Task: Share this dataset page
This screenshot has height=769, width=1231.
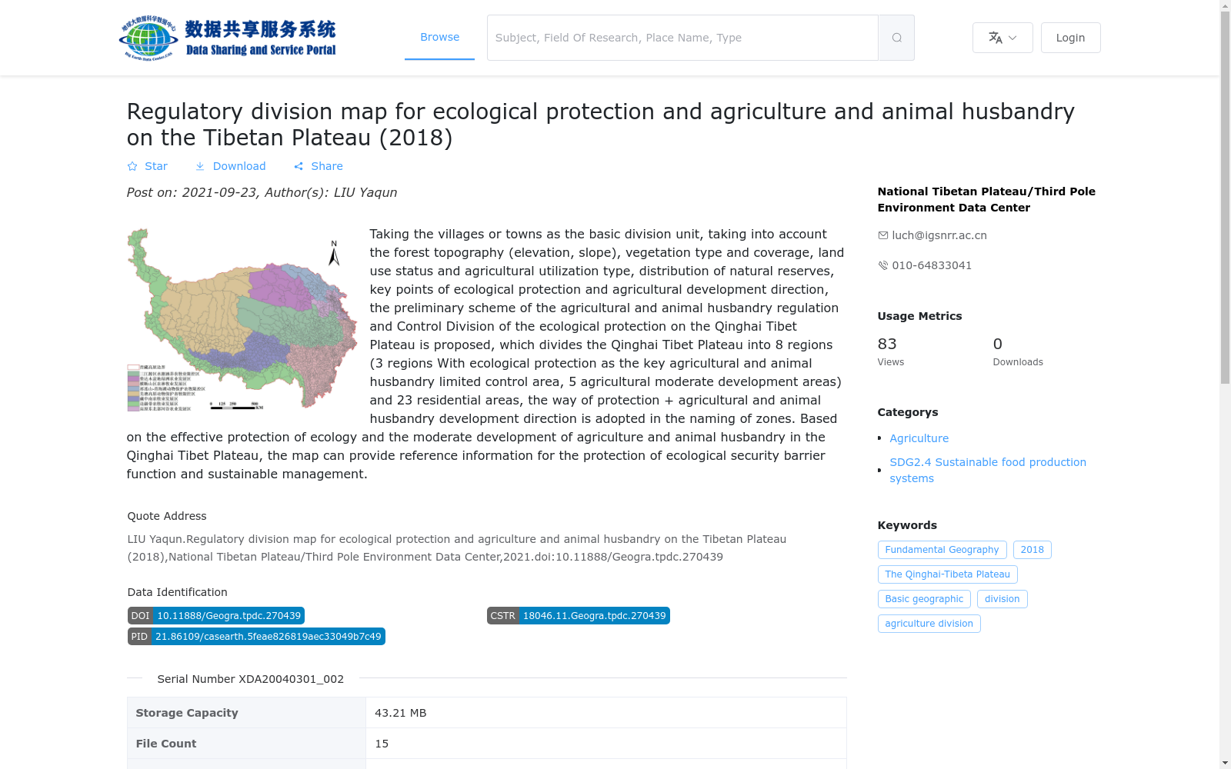Action: click(318, 166)
